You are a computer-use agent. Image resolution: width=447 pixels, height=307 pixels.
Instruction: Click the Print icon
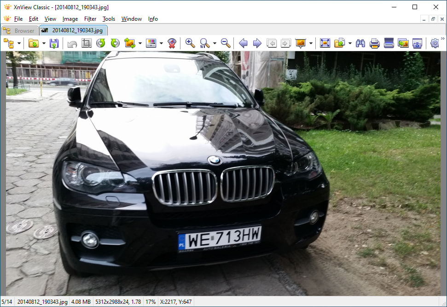(375, 43)
